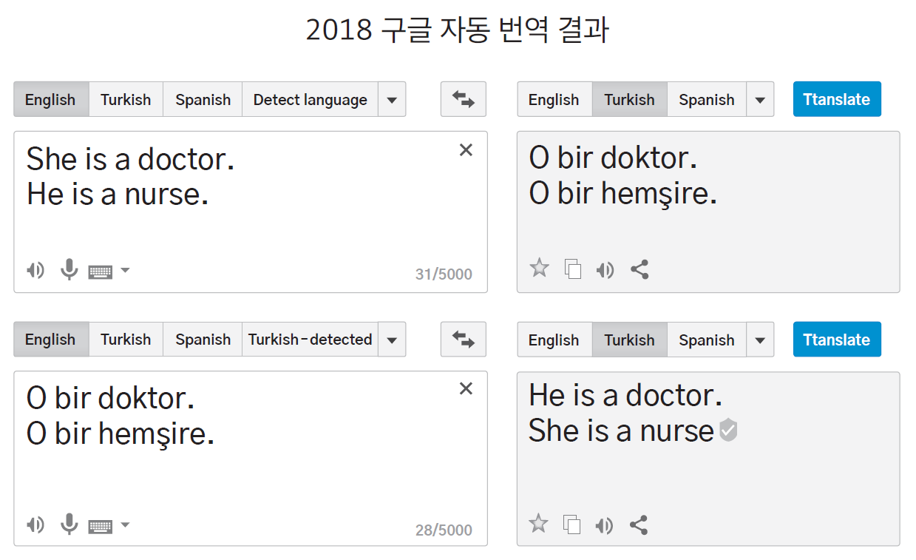This screenshot has width=916, height=560.
Task: Select Spanish source tab in the bottom row
Action: point(203,339)
